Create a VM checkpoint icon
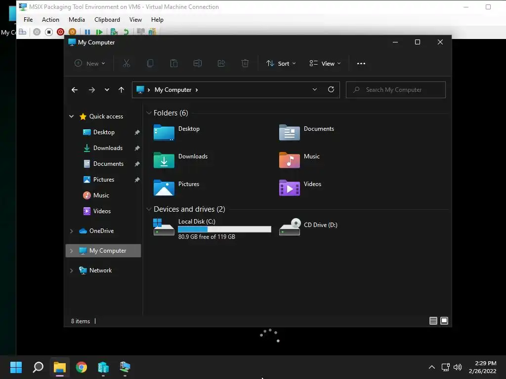The width and height of the screenshot is (506, 379). pos(114,32)
